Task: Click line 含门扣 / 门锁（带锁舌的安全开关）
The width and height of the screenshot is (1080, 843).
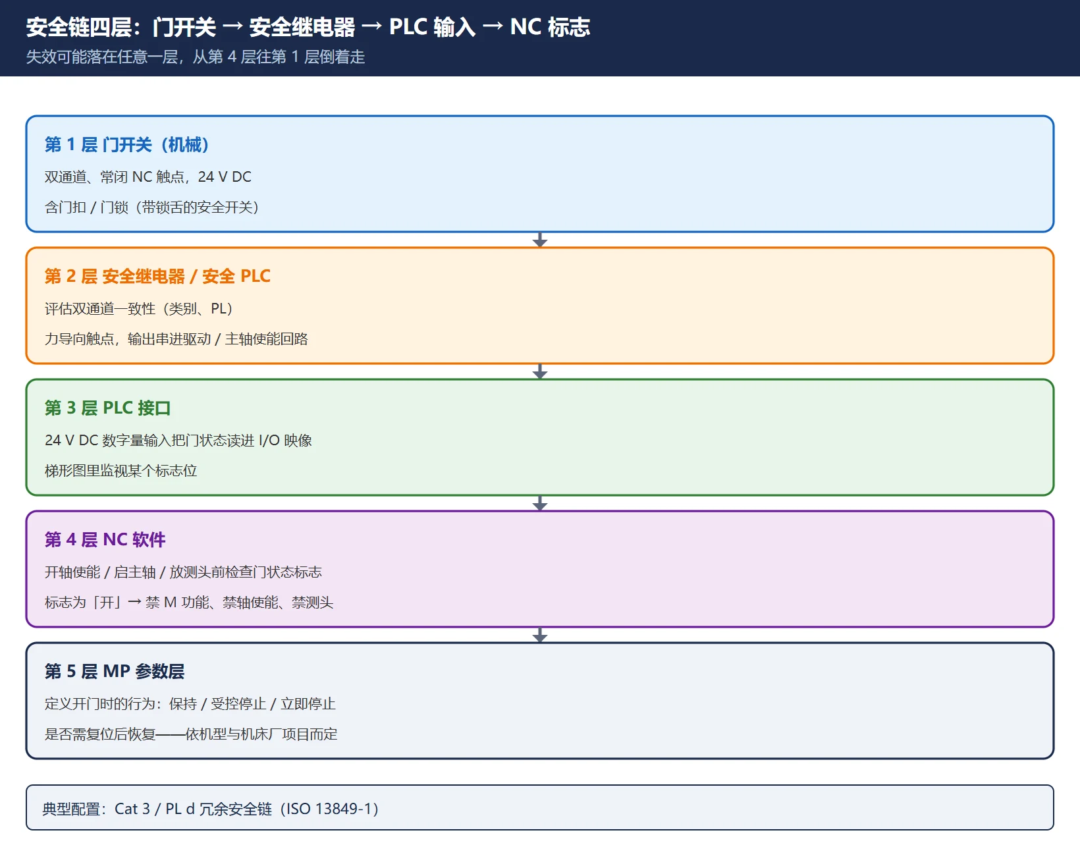Action: pyautogui.click(x=151, y=207)
